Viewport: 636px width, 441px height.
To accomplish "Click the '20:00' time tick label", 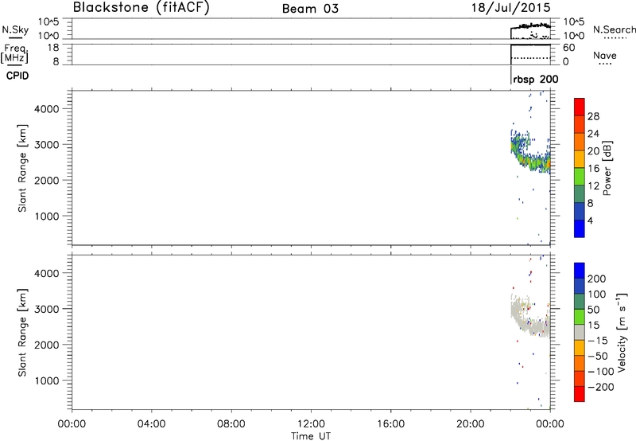I will (470, 424).
